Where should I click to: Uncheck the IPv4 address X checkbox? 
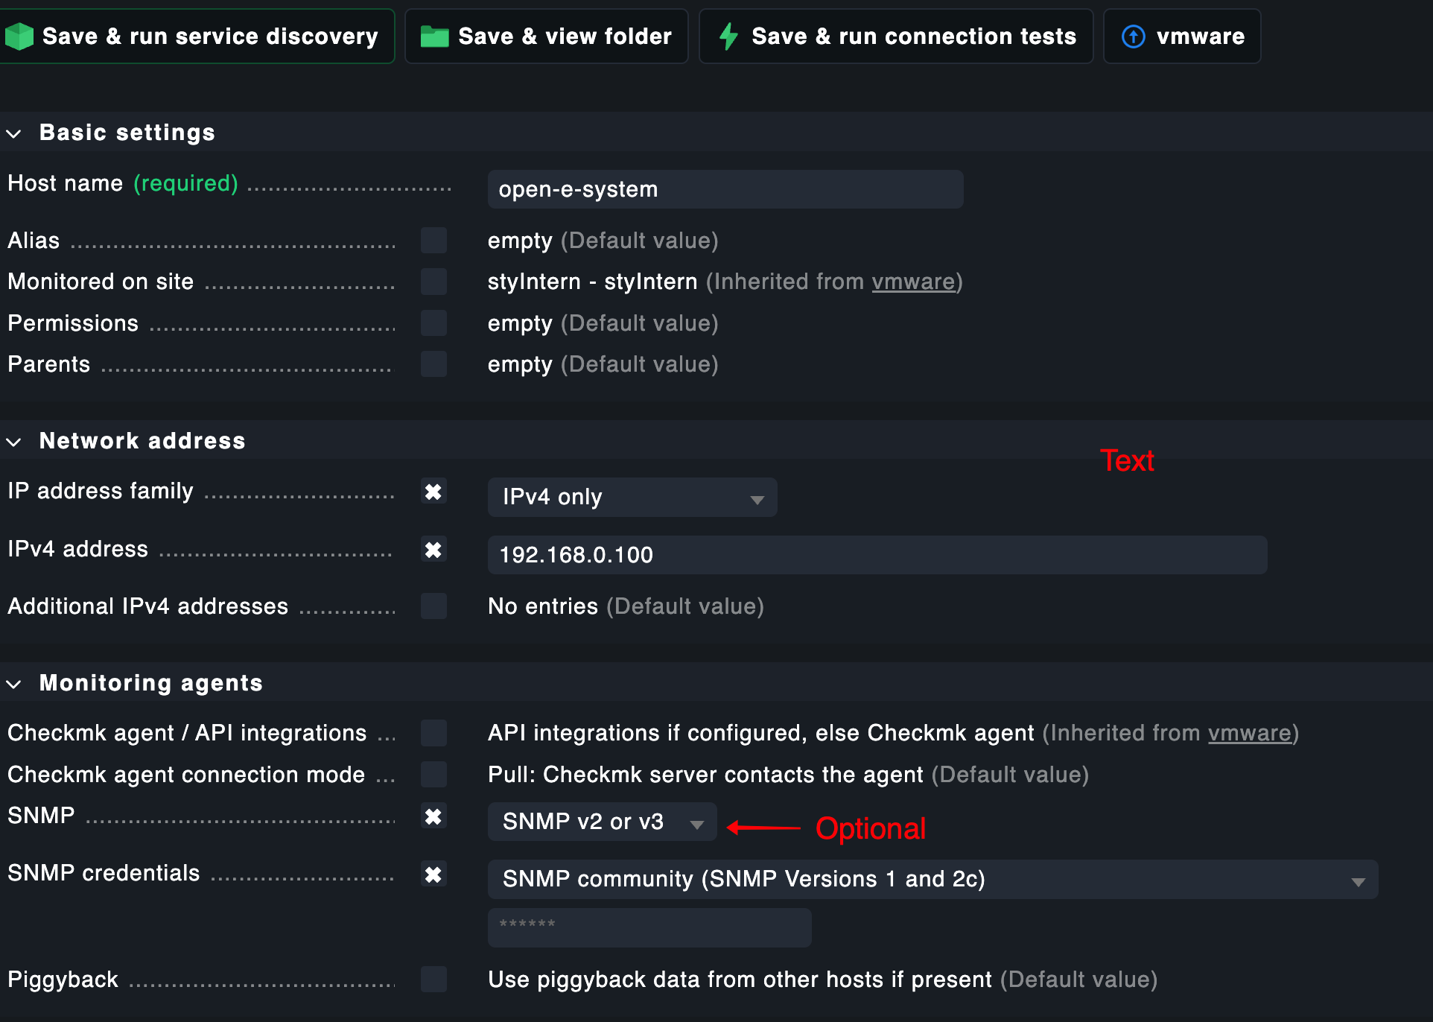tap(433, 550)
